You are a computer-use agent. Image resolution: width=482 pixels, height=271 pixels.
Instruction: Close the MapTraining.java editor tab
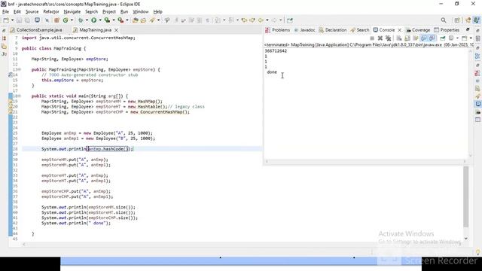point(116,30)
